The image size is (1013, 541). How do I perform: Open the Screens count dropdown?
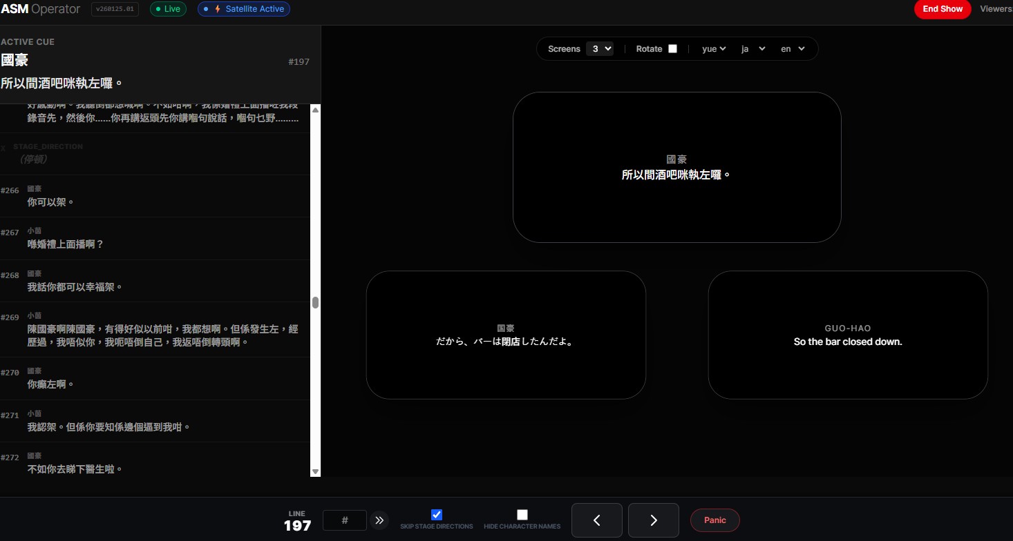[599, 49]
